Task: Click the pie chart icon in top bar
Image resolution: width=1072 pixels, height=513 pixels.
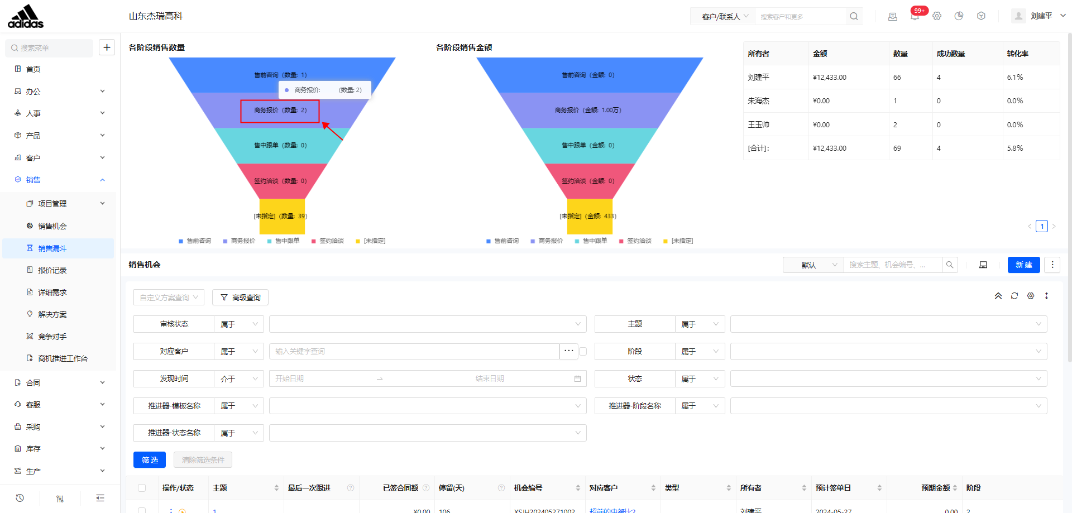Action: click(x=959, y=16)
